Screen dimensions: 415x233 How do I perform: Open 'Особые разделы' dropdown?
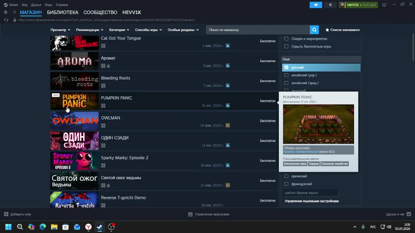tap(183, 30)
